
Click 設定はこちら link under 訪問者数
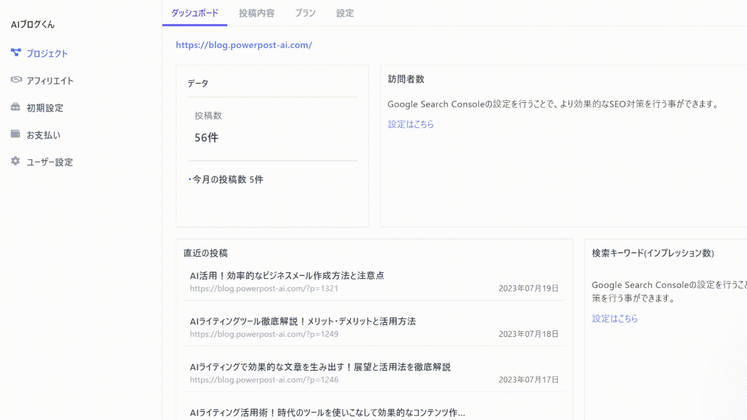[410, 124]
